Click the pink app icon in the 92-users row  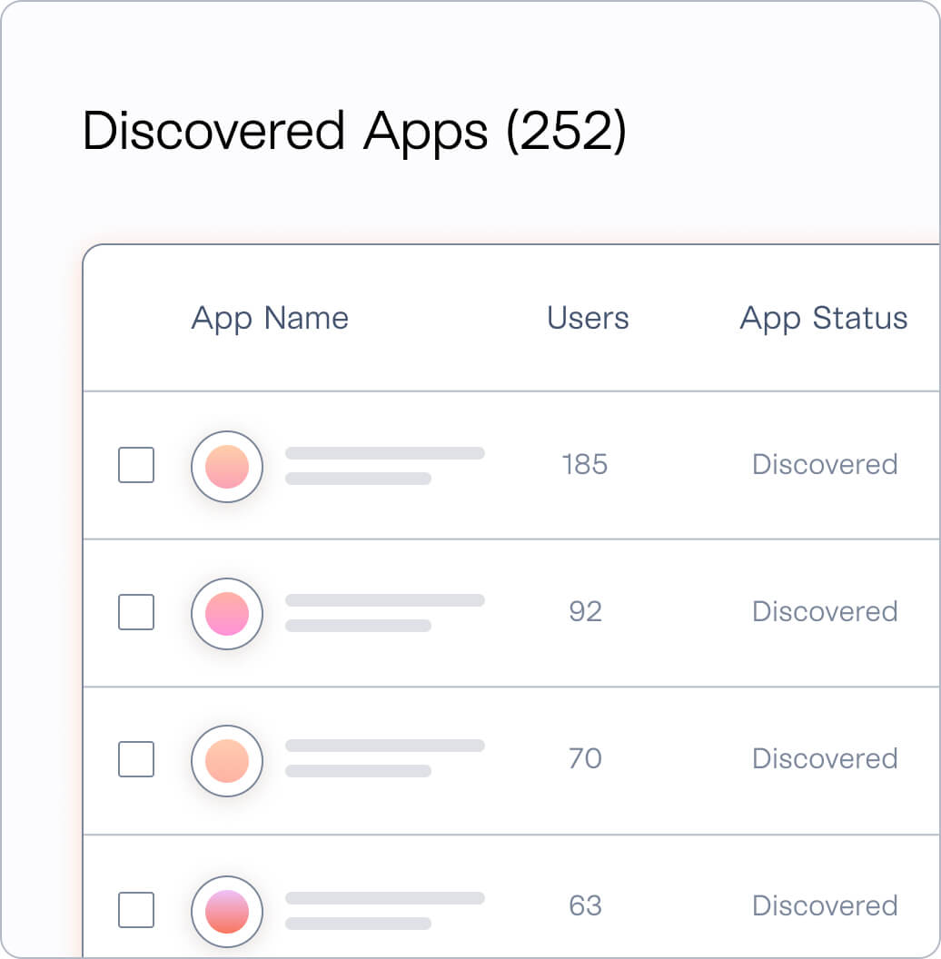point(227,613)
